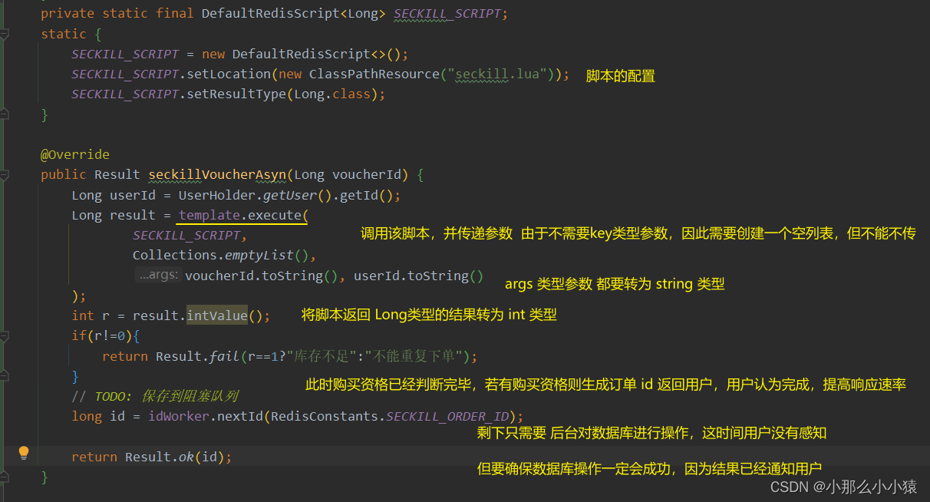Collapse the static initializer block fold marker
The height and width of the screenshot is (502, 930).
(x=5, y=35)
